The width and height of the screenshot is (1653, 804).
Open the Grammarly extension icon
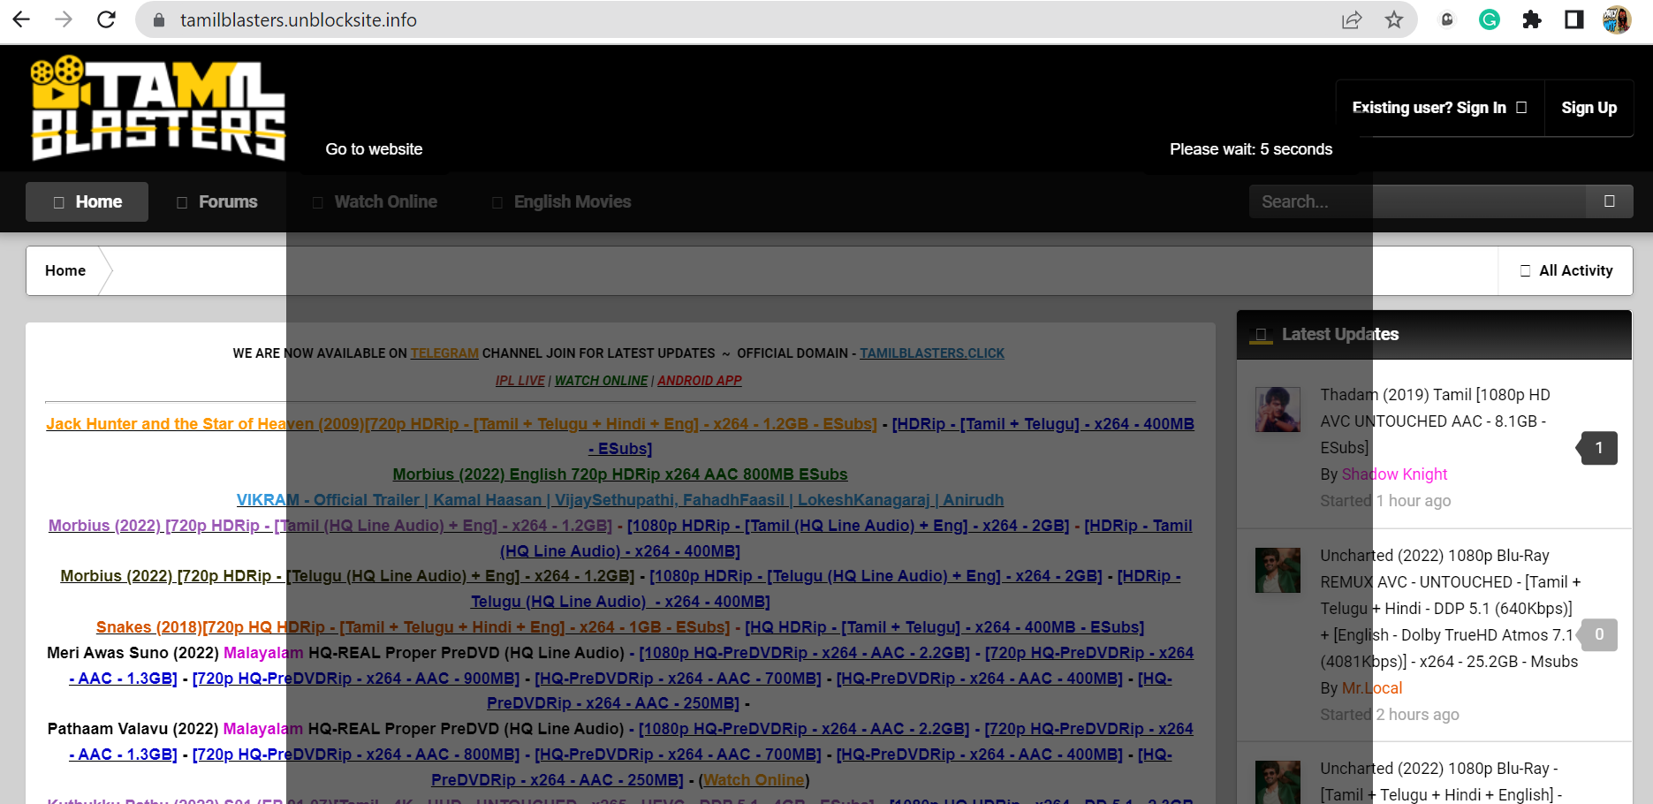(1490, 19)
